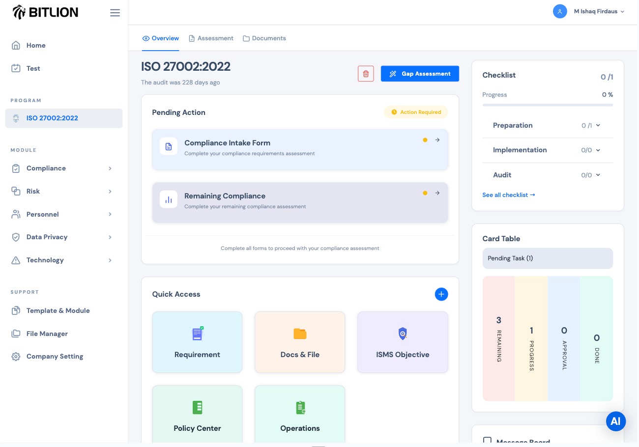Start a Gap Assessment
The width and height of the screenshot is (639, 447).
click(x=420, y=74)
